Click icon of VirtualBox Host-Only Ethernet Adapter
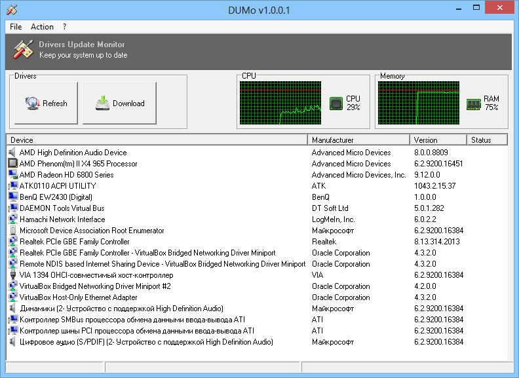This screenshot has width=519, height=378. pyautogui.click(x=12, y=297)
